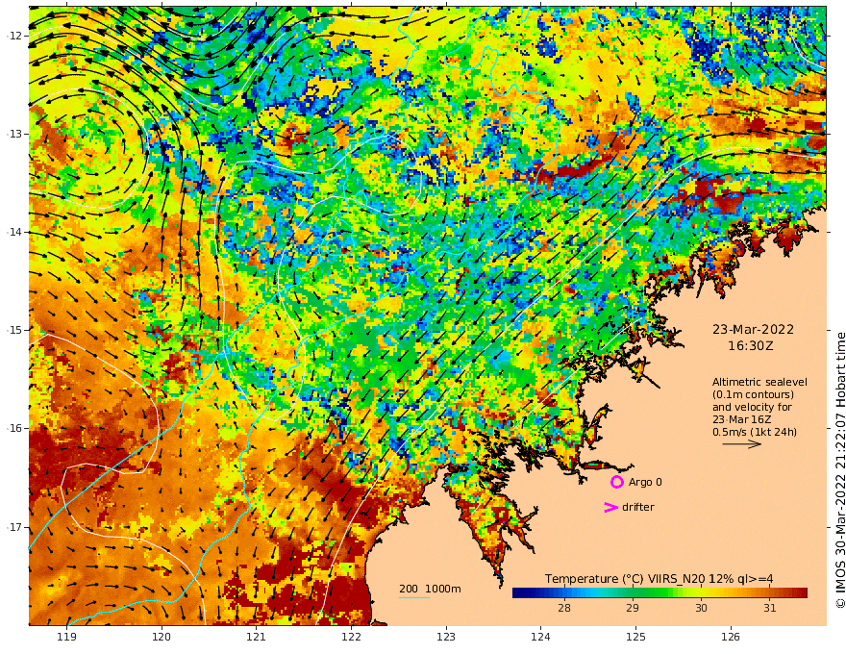Click the -13 latitude axis label
Screen dimensions: 846x654
[14, 134]
